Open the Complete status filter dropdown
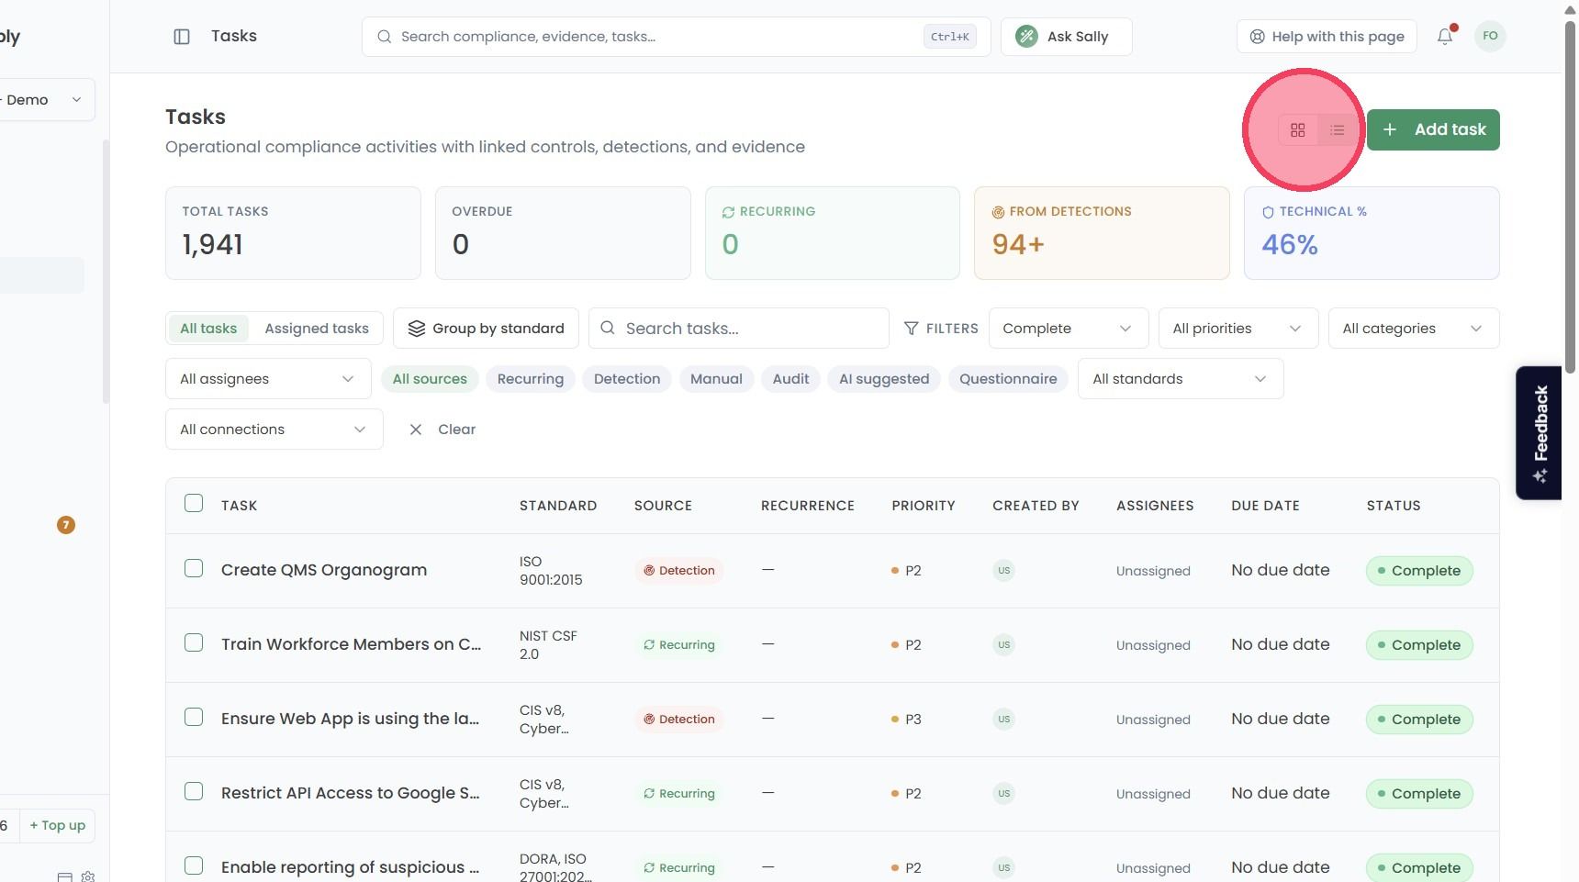 [1069, 329]
